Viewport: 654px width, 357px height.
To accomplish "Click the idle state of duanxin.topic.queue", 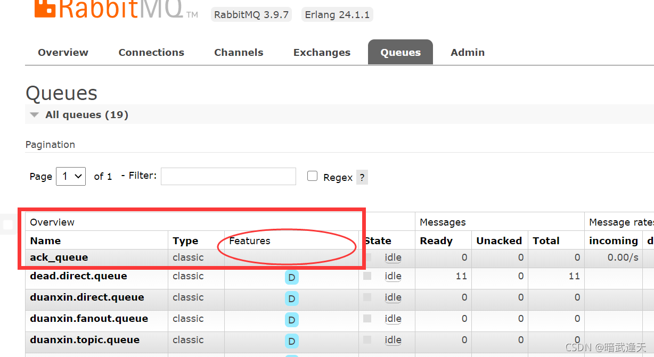I will pyautogui.click(x=393, y=340).
